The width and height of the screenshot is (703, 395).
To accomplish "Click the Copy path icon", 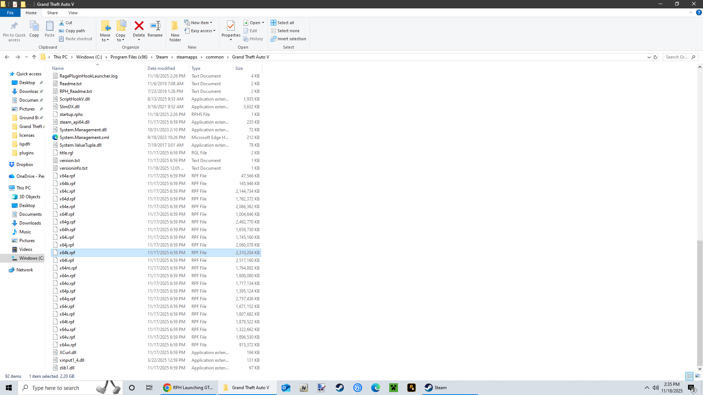I will pyautogui.click(x=62, y=31).
